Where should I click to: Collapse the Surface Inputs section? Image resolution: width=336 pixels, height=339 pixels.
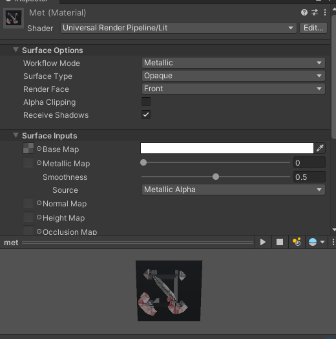tap(16, 135)
